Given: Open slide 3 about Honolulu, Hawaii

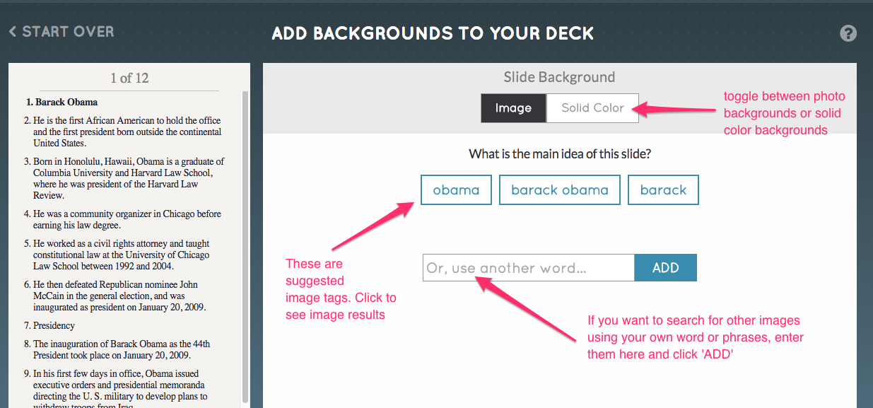Looking at the screenshot, I should click(127, 178).
